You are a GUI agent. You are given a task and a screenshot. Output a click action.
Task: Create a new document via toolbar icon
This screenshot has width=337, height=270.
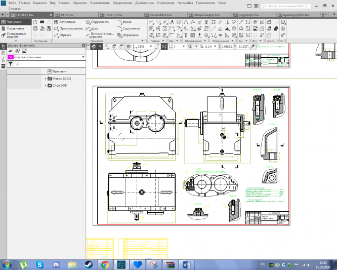[34, 22]
